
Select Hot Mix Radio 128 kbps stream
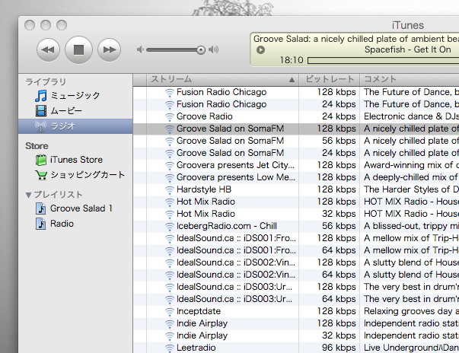(x=296, y=202)
